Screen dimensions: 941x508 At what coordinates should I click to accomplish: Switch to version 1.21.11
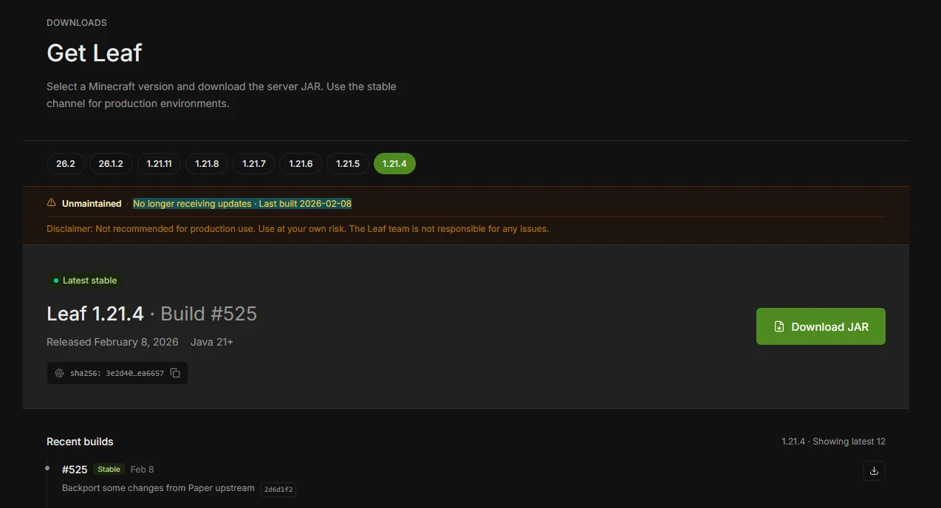(x=159, y=163)
